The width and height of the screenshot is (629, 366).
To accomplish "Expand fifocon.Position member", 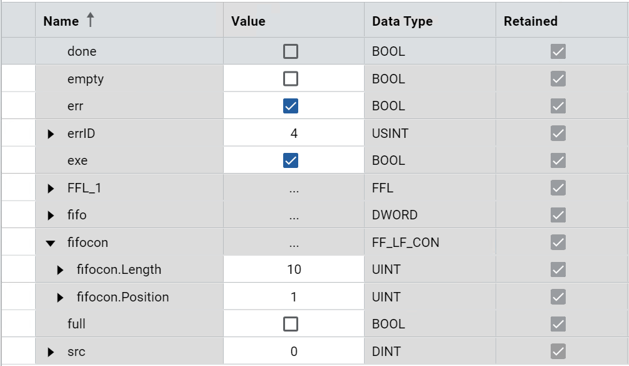I will coord(60,297).
